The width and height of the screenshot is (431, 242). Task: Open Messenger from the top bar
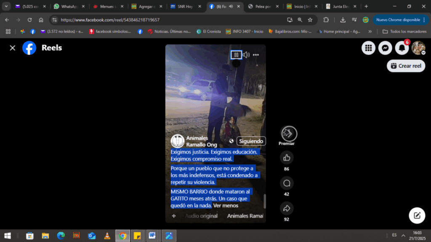(x=385, y=48)
